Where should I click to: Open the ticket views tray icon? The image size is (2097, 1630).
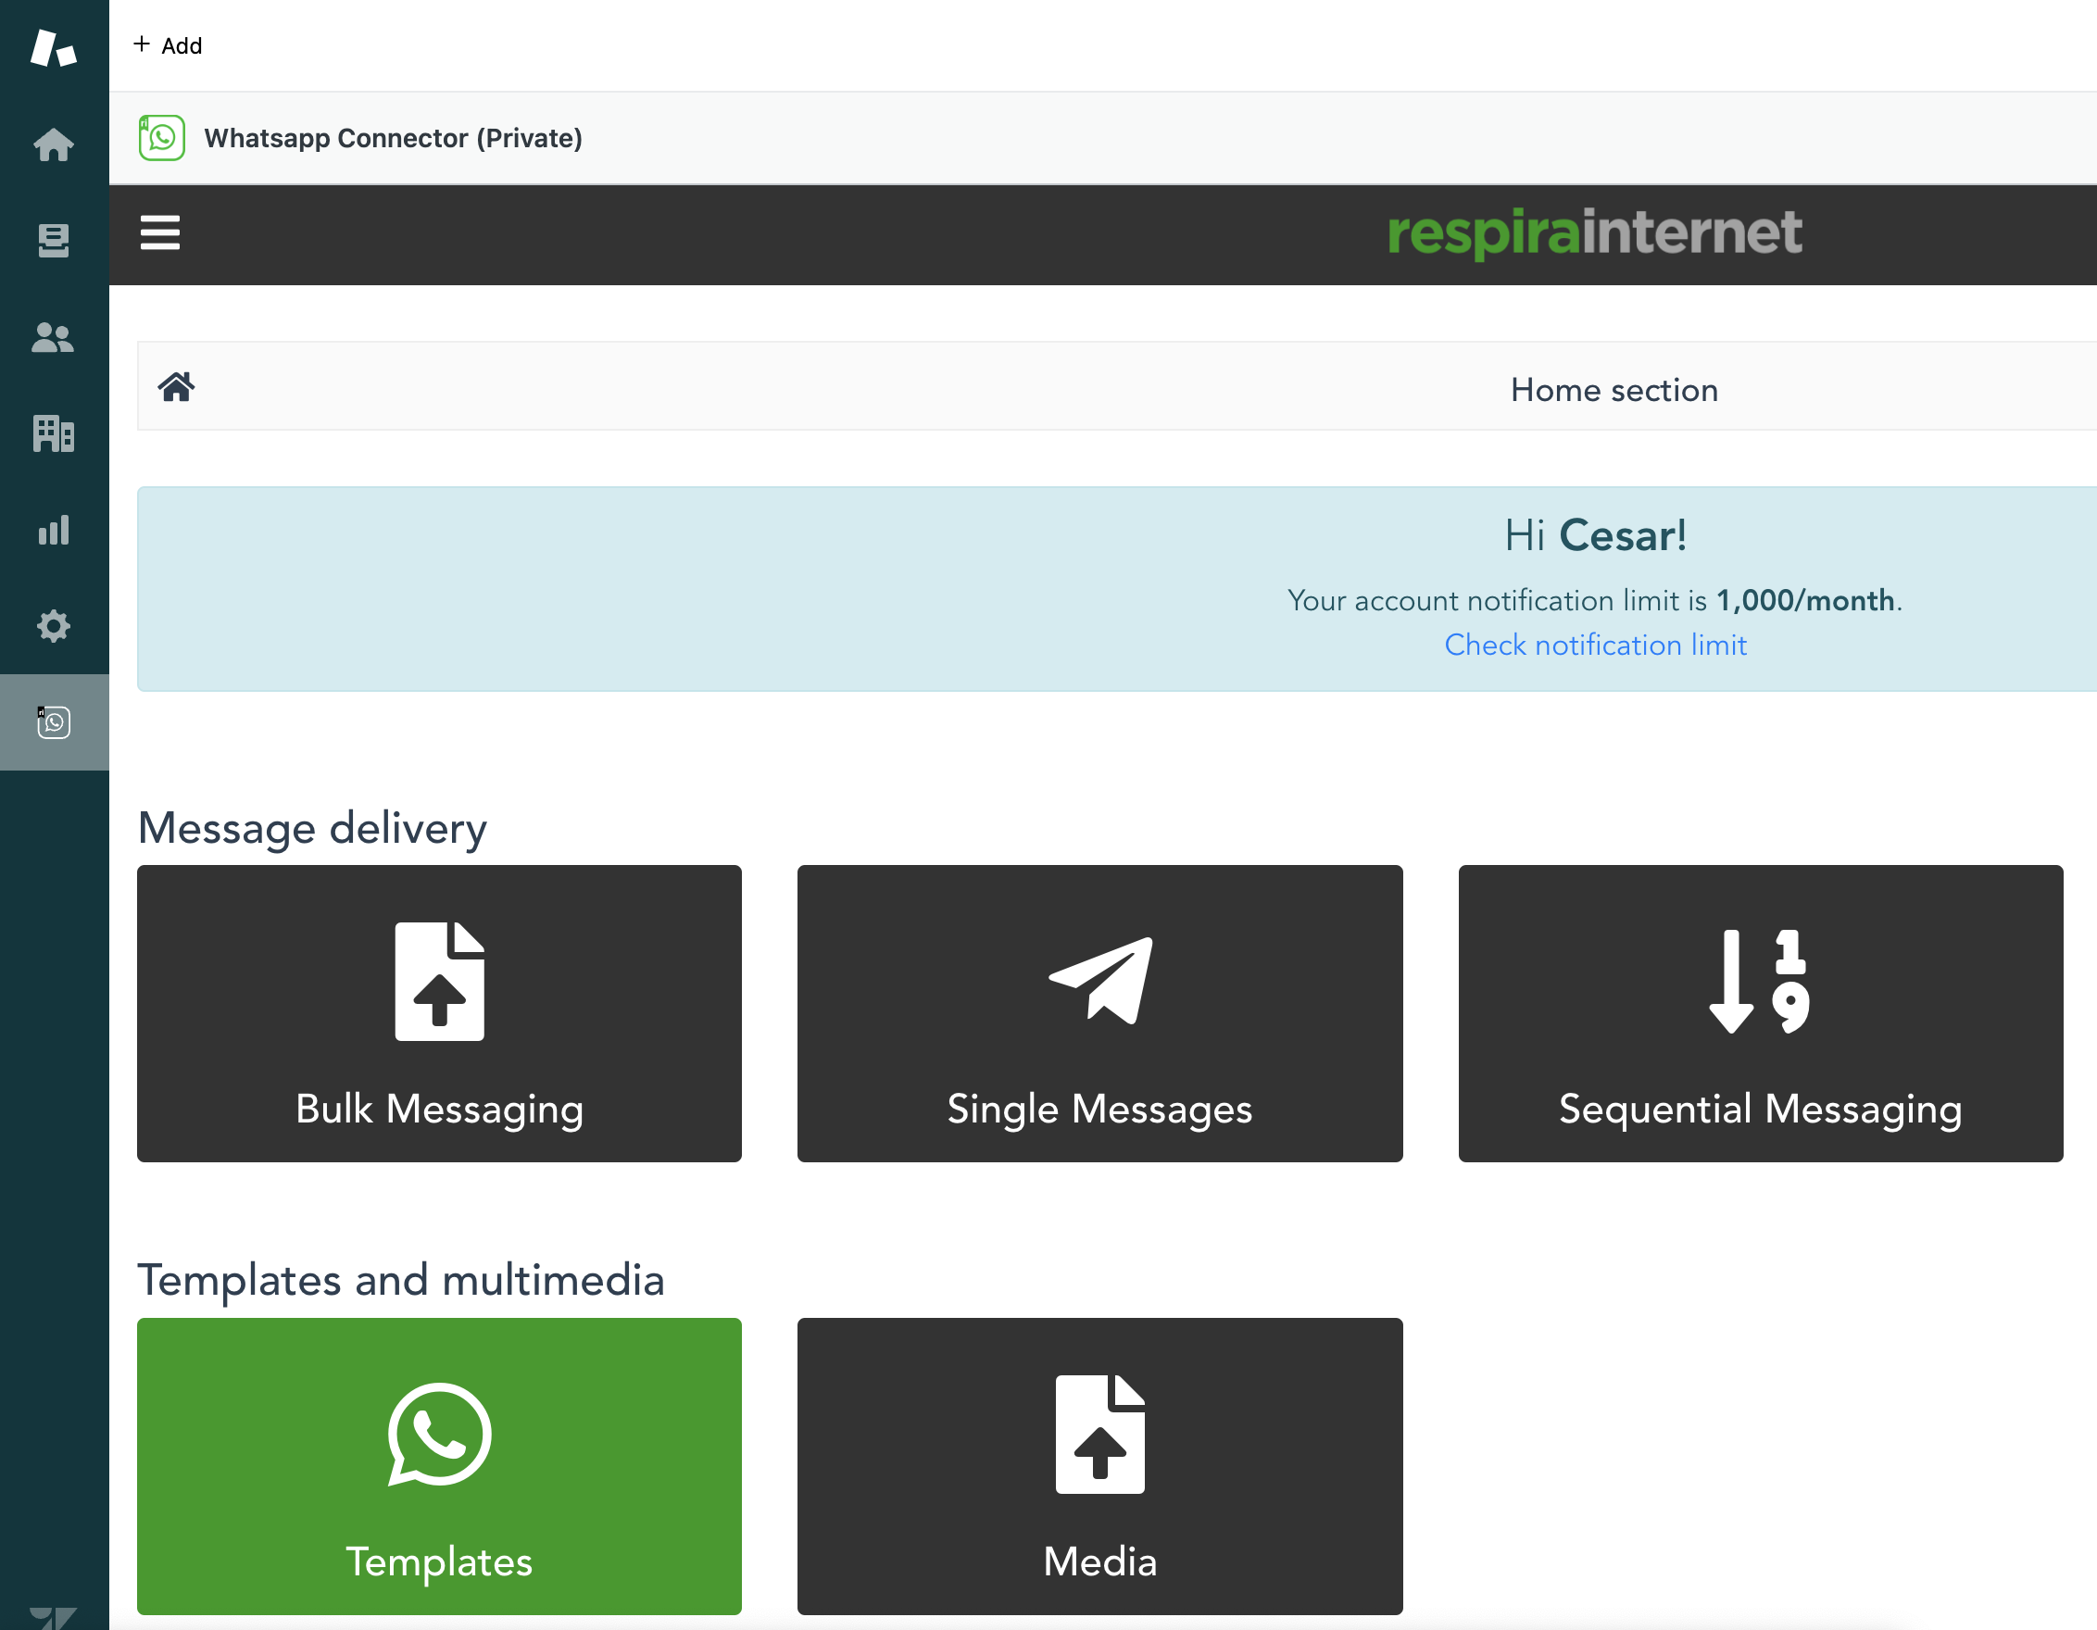point(53,241)
